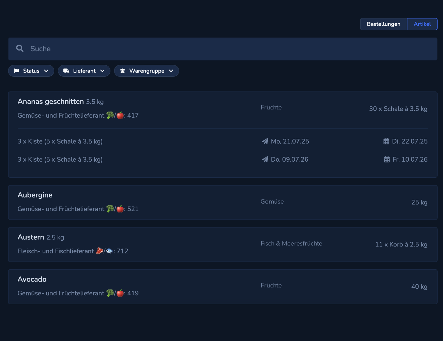443x341 pixels.
Task: Open the Avocado article title
Action: [32, 279]
